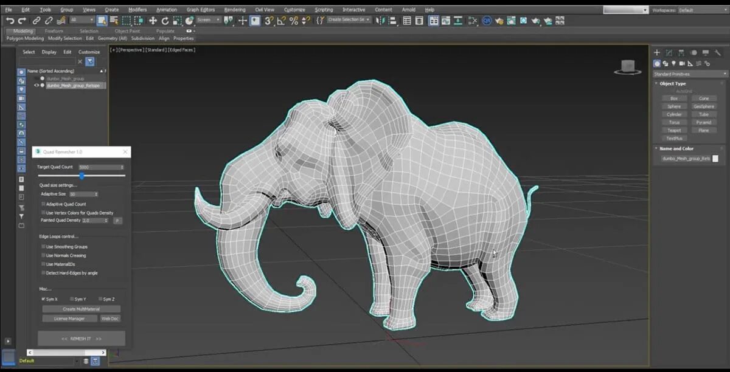This screenshot has width=730, height=372.
Task: Open Display menu in Scene Explorer
Action: click(49, 52)
